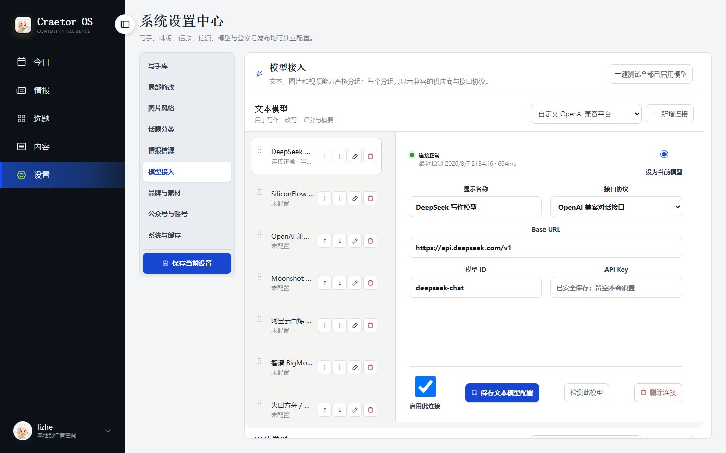Viewport: 726px width, 453px height.
Task: Select 模型接入 settings tab
Action: point(187,172)
